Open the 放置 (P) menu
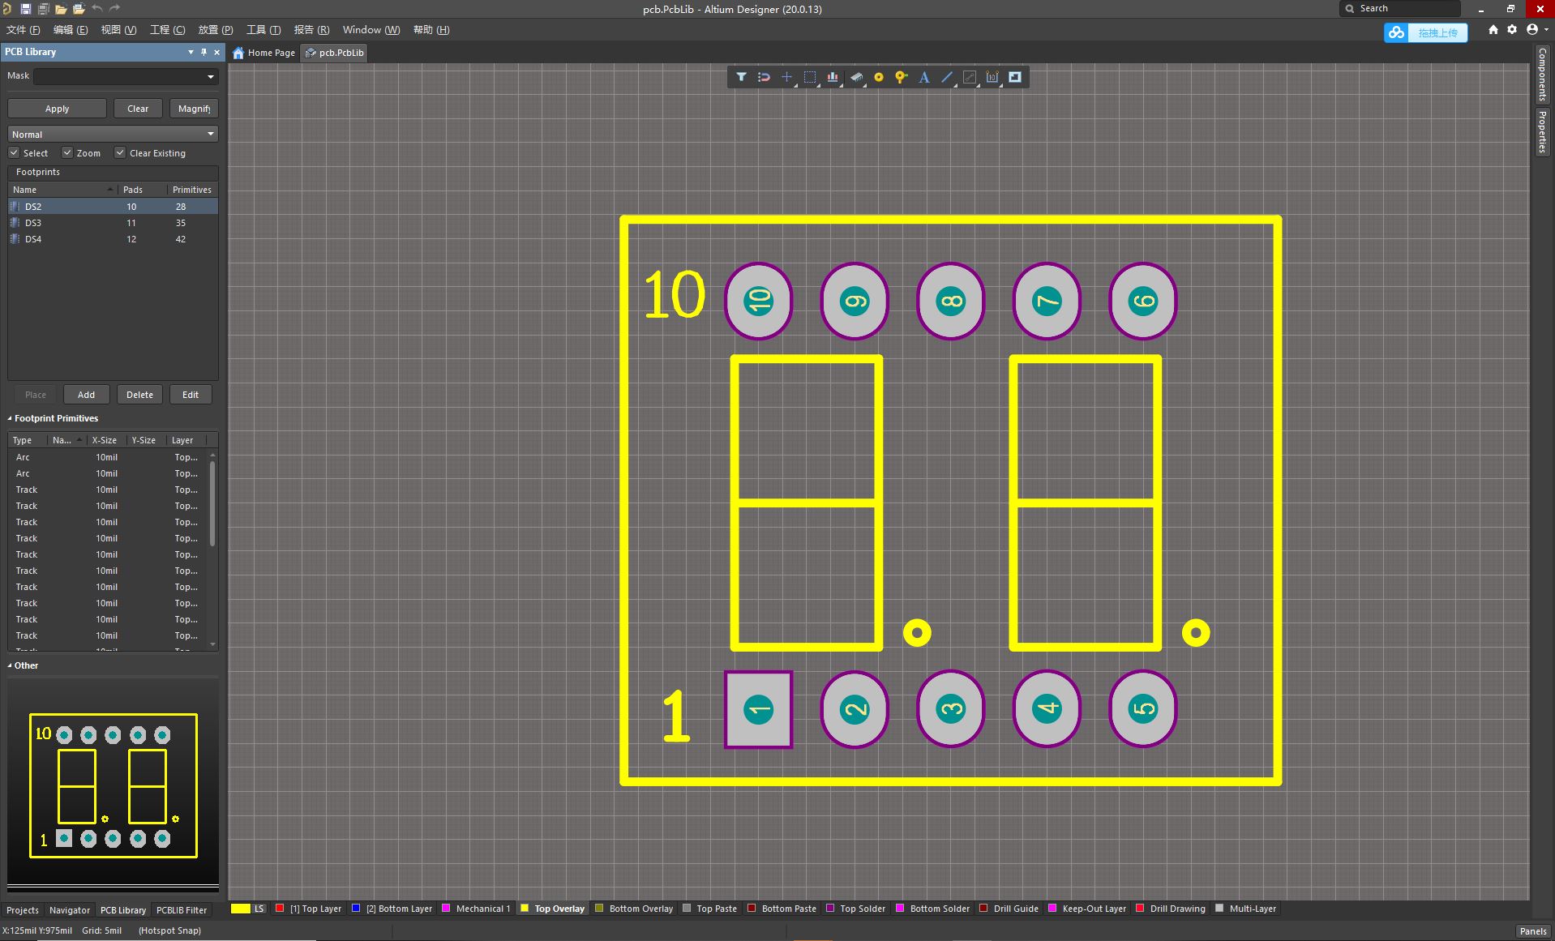The height and width of the screenshot is (941, 1555). [x=216, y=30]
